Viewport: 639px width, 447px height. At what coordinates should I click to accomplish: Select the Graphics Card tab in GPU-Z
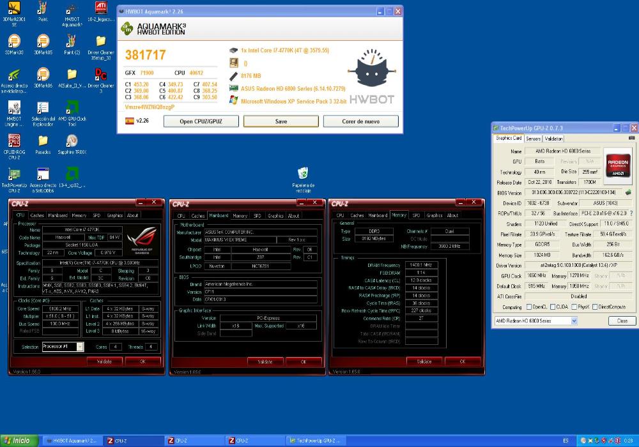pos(509,139)
